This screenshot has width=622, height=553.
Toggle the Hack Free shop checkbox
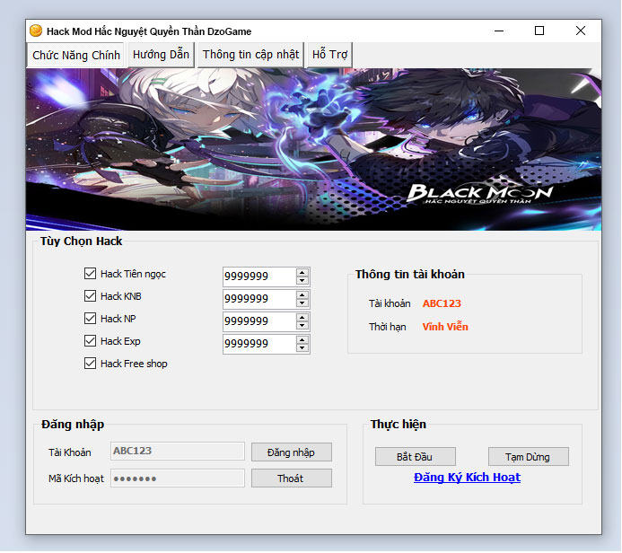tap(90, 364)
